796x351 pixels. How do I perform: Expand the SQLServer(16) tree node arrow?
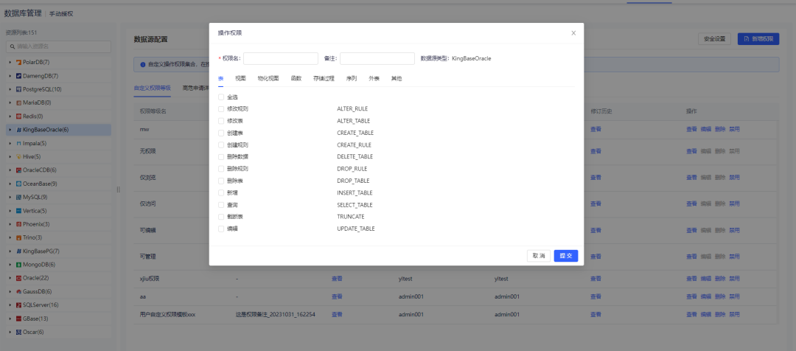tap(10, 305)
